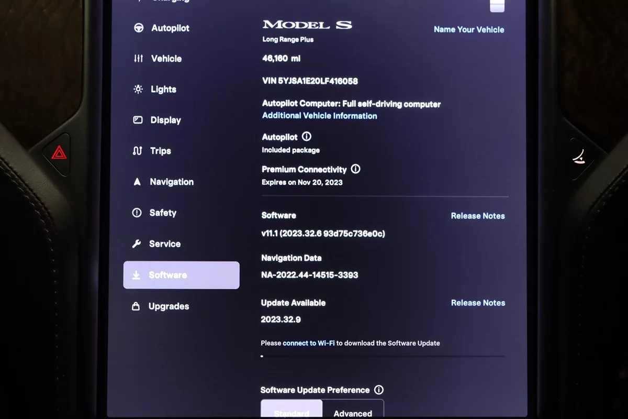
Task: Click the Autopilot steering wheel icon
Action: pyautogui.click(x=139, y=28)
